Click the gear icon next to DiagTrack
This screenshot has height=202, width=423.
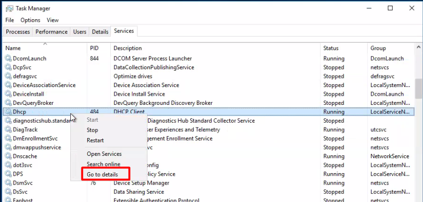pyautogui.click(x=9, y=129)
